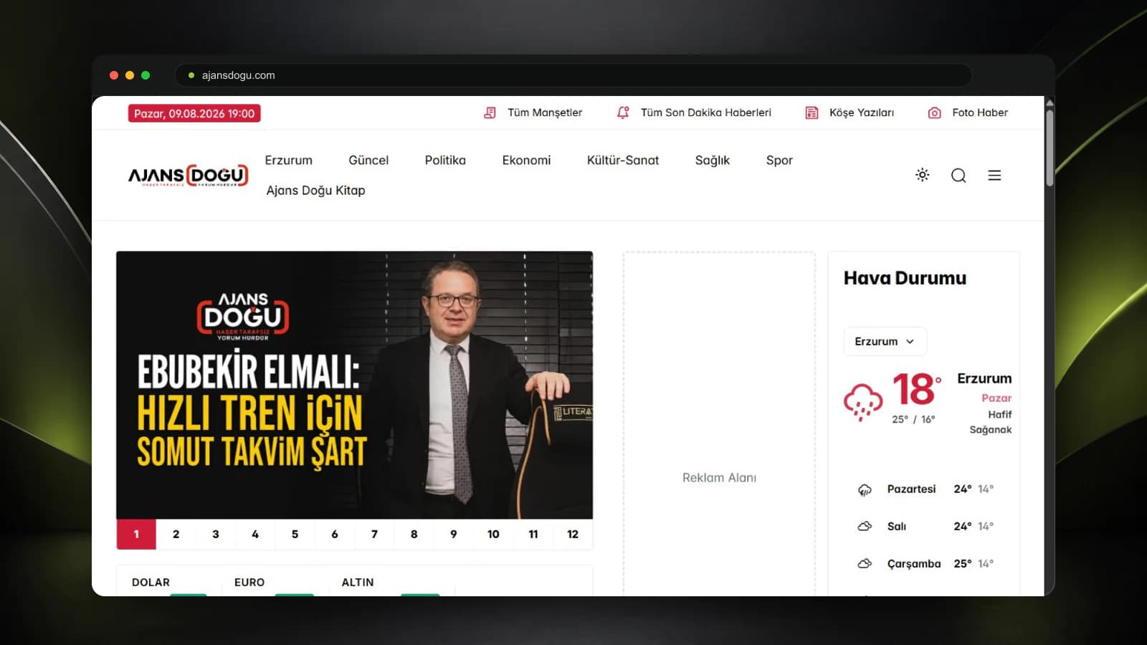Viewport: 1147px width, 645px height.
Task: Click the Tüm Manşetler newspaper icon
Action: (490, 113)
